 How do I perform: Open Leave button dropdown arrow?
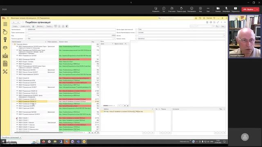(257, 9)
